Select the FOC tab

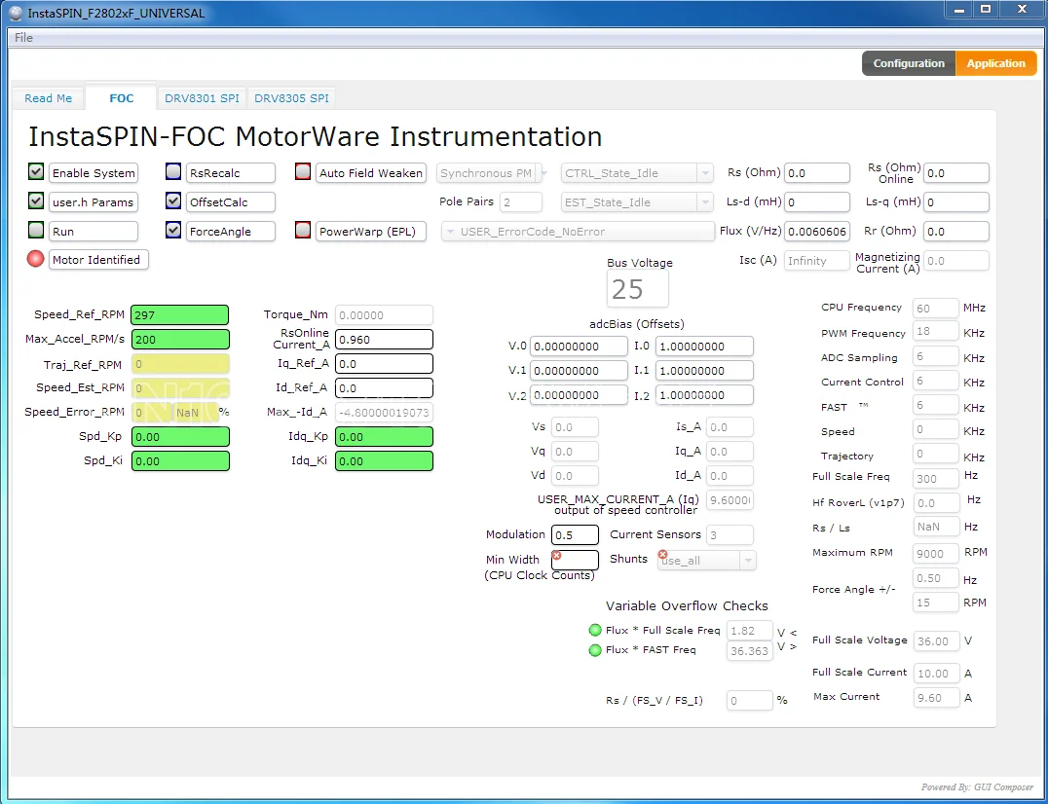click(x=121, y=97)
